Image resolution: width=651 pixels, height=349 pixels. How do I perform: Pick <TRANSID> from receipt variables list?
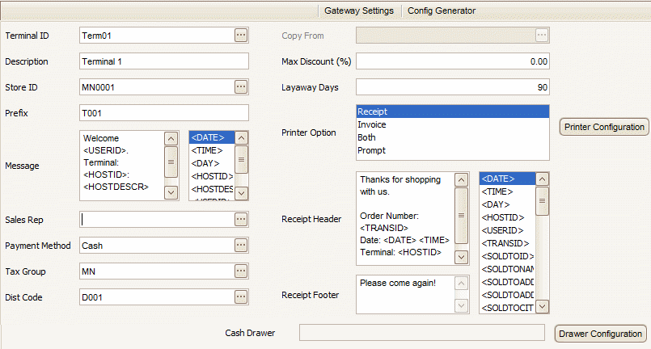click(x=505, y=243)
